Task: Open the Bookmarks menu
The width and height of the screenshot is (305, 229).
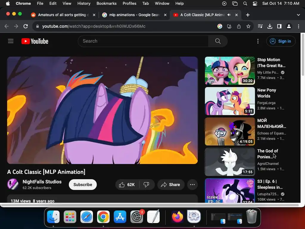Action: click(x=106, y=3)
